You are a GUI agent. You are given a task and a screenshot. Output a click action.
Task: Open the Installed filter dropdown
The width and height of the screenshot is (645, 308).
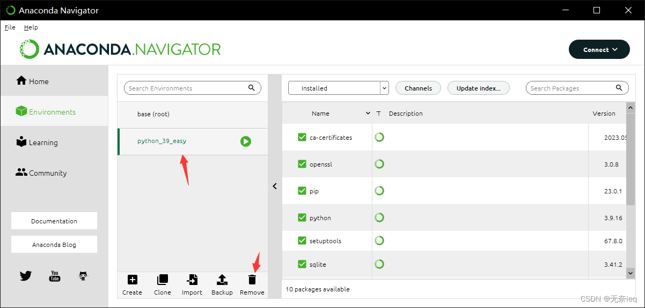pos(338,88)
